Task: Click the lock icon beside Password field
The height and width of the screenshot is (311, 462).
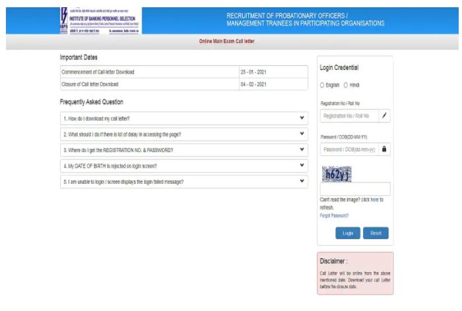Action: pos(385,150)
